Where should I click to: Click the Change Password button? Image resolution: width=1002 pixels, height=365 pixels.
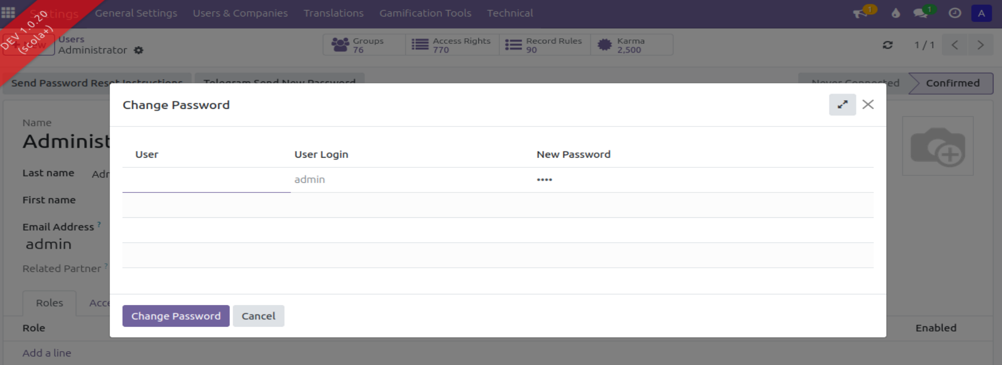(x=176, y=316)
